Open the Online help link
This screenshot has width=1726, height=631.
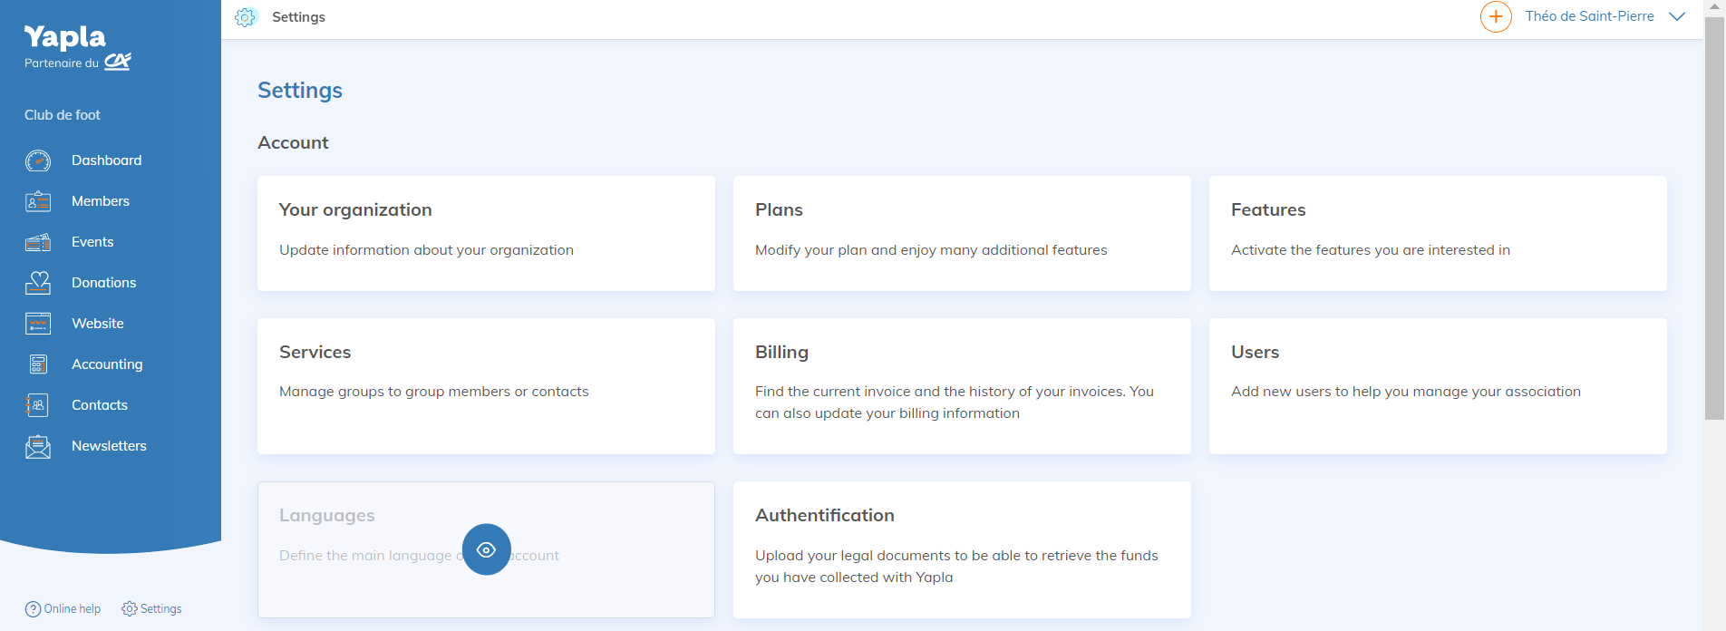63,609
